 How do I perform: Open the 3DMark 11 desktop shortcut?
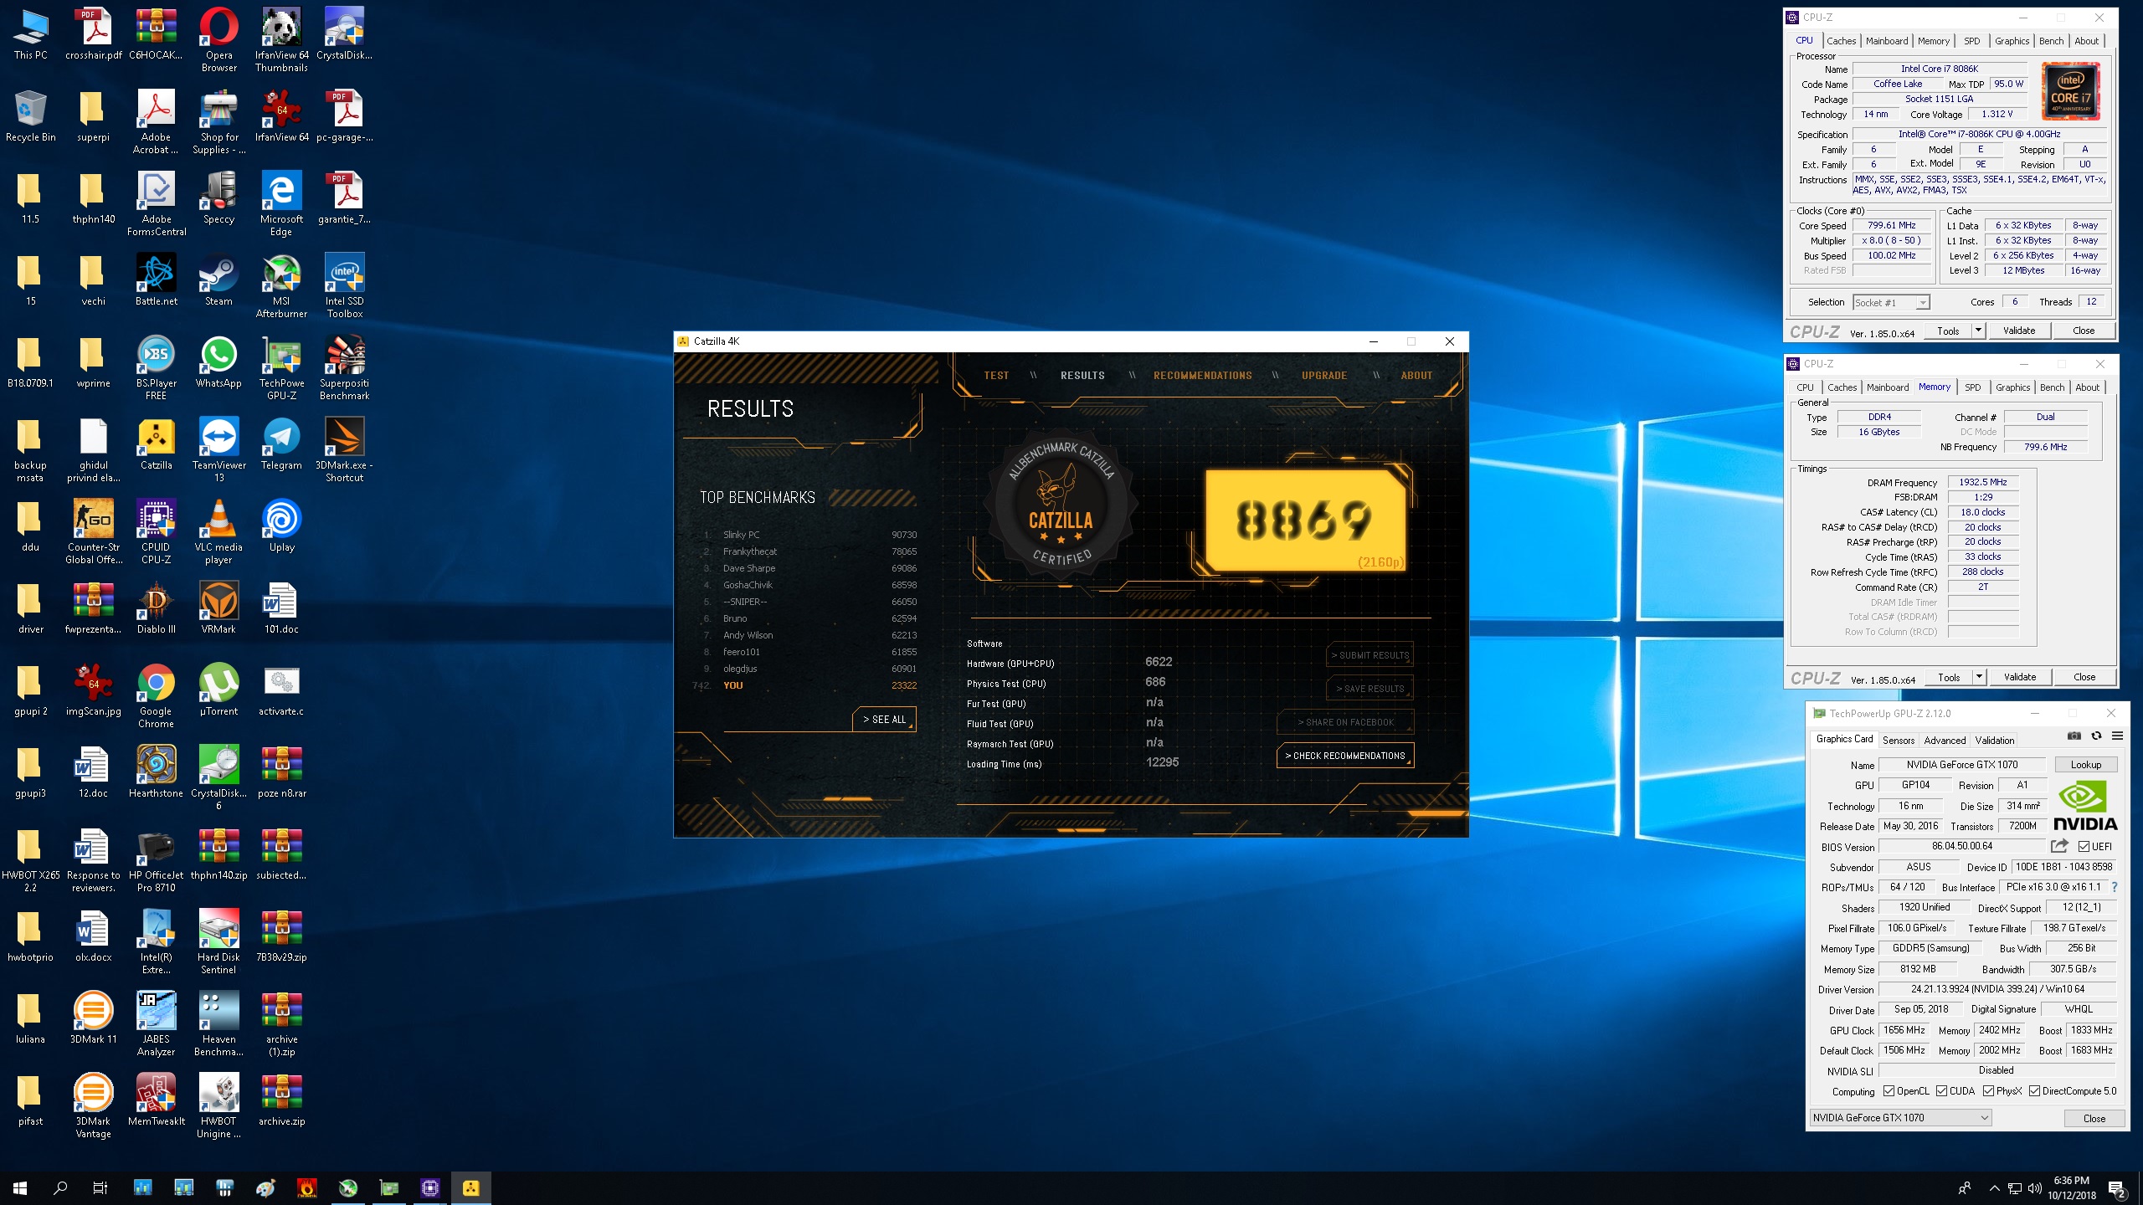coord(93,1018)
